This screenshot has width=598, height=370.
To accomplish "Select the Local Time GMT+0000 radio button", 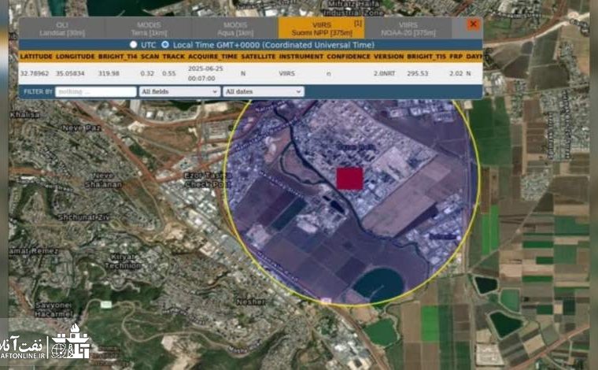I will (164, 45).
